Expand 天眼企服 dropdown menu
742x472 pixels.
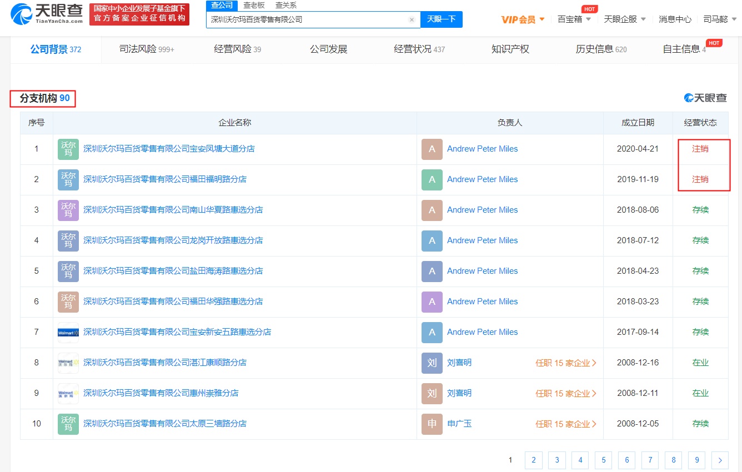click(625, 19)
